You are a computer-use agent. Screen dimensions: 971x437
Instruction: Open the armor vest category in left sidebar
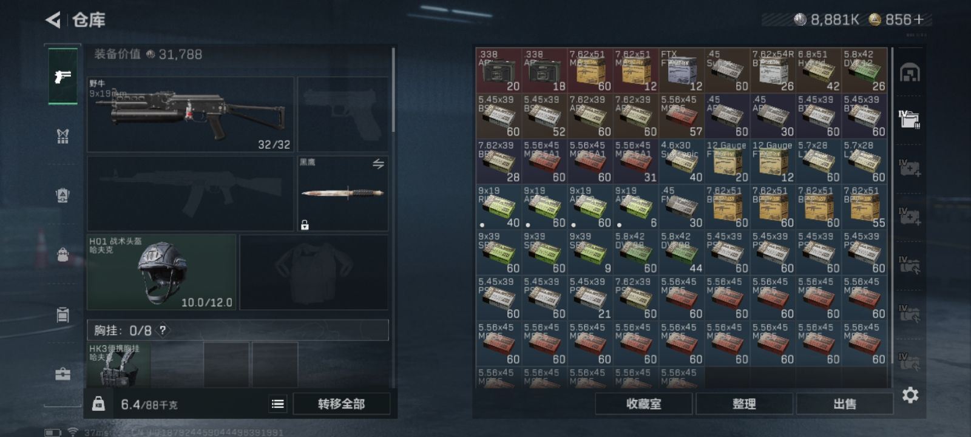coord(63,137)
